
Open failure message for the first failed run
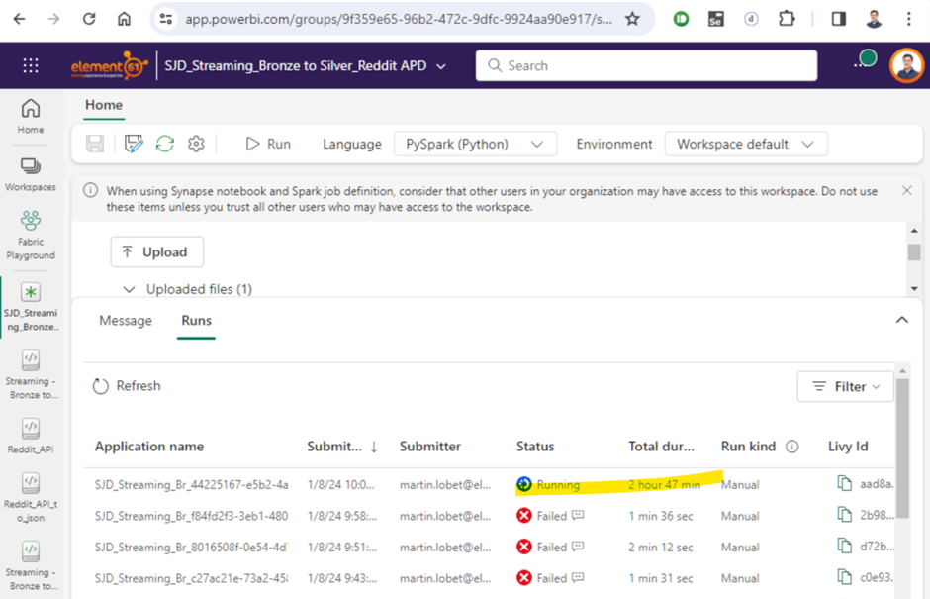click(578, 516)
